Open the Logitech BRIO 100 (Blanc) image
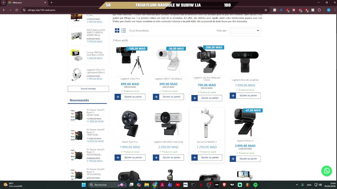337x189 pixels. 168,61
